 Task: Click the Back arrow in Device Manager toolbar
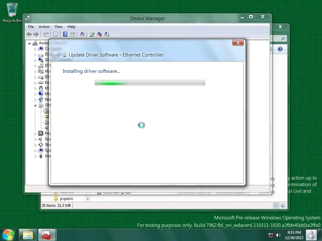point(29,35)
